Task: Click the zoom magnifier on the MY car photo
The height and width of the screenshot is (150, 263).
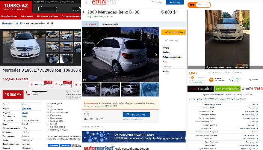Action: coord(207,67)
